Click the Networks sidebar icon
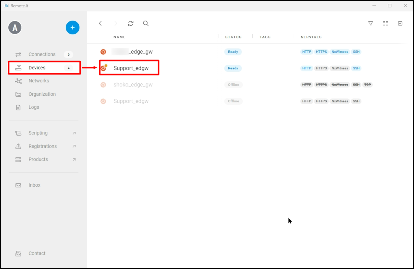 tap(18, 81)
